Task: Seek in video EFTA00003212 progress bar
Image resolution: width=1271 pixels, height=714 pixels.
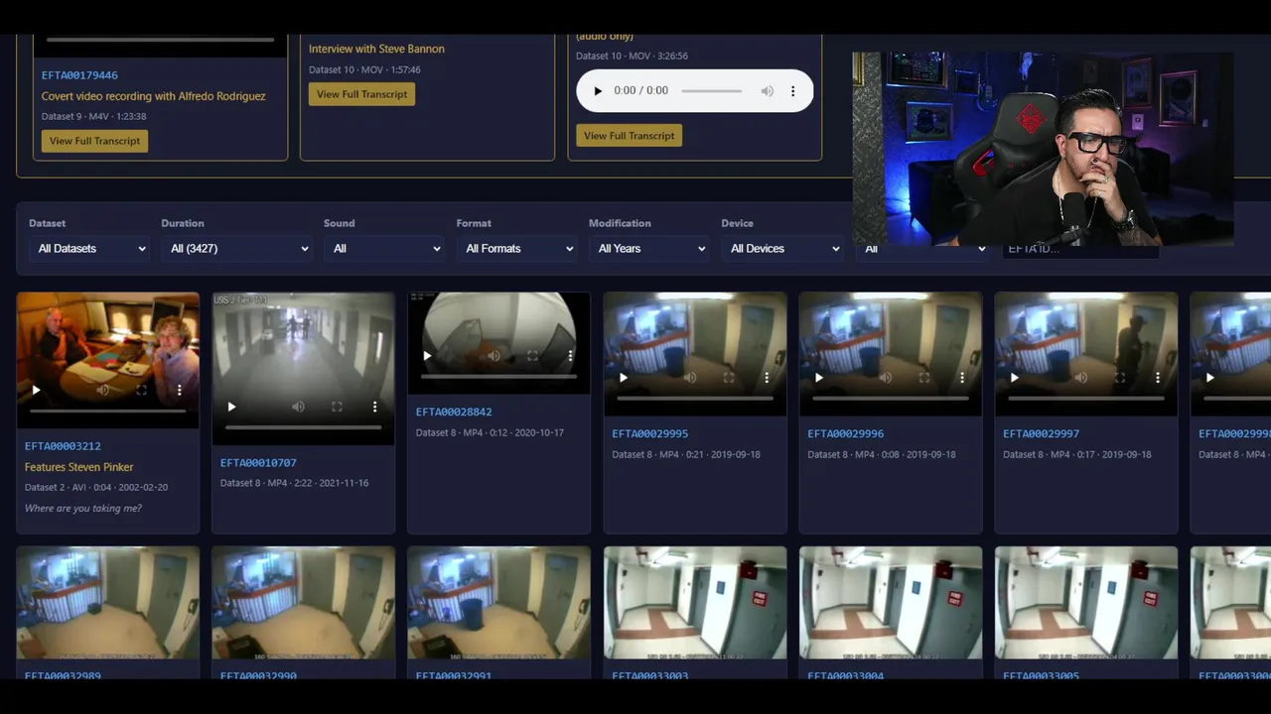Action: pyautogui.click(x=107, y=411)
